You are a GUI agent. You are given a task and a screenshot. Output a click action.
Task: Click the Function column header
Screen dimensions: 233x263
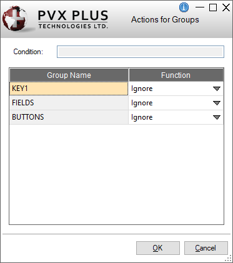[176, 75]
